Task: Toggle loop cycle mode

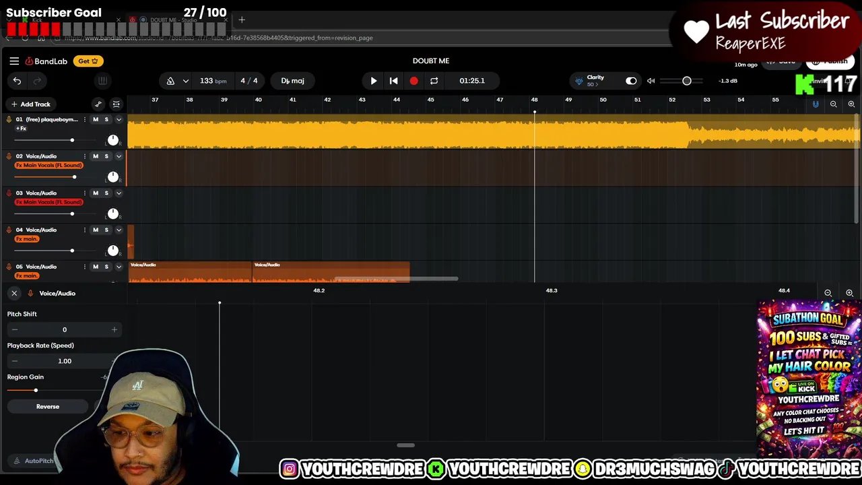Action: pos(434,81)
